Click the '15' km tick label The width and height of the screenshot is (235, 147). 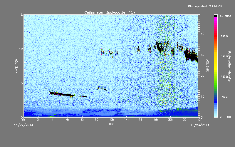pos(21,15)
